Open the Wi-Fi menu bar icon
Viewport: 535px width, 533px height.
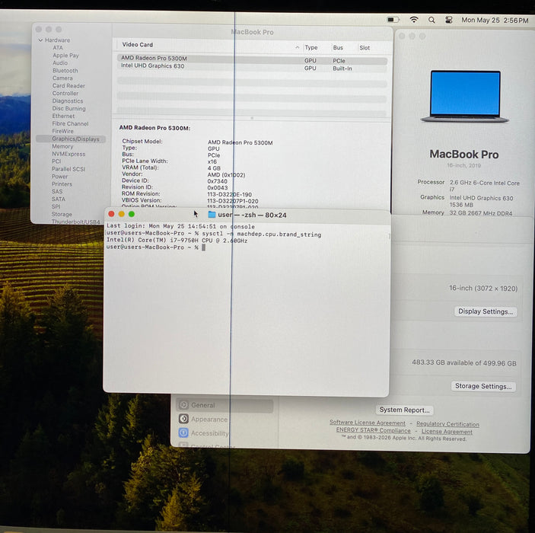(414, 20)
